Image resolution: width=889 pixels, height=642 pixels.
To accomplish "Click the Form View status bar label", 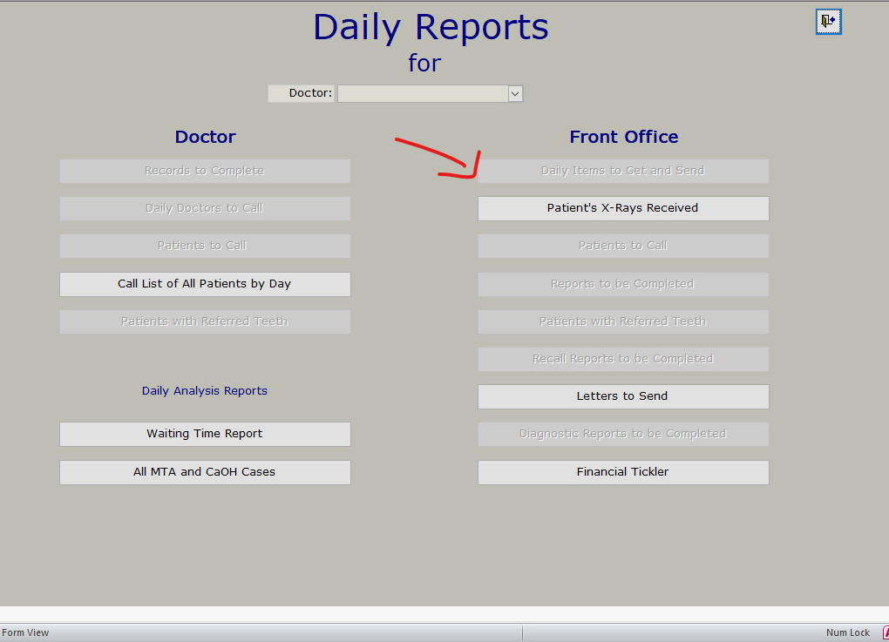I will pyautogui.click(x=26, y=633).
